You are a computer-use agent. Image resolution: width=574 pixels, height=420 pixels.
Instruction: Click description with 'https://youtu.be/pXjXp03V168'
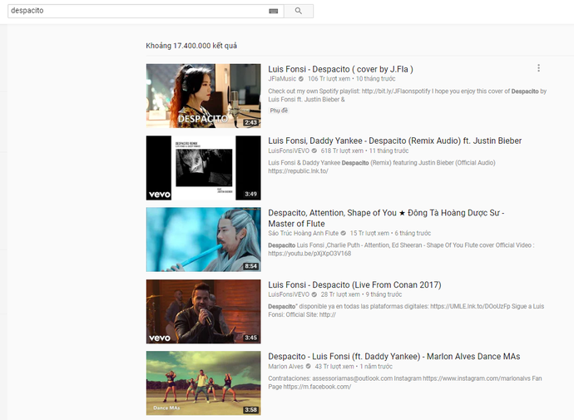[x=401, y=250]
